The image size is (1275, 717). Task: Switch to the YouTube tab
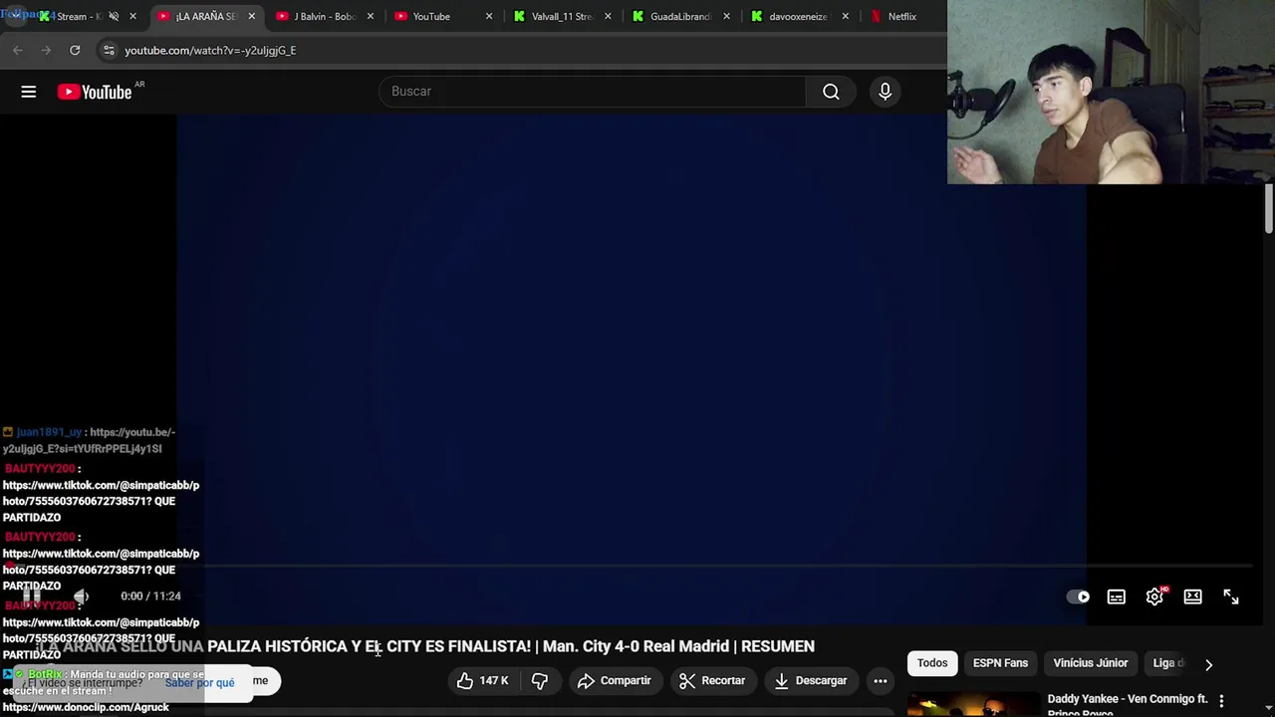pyautogui.click(x=442, y=16)
